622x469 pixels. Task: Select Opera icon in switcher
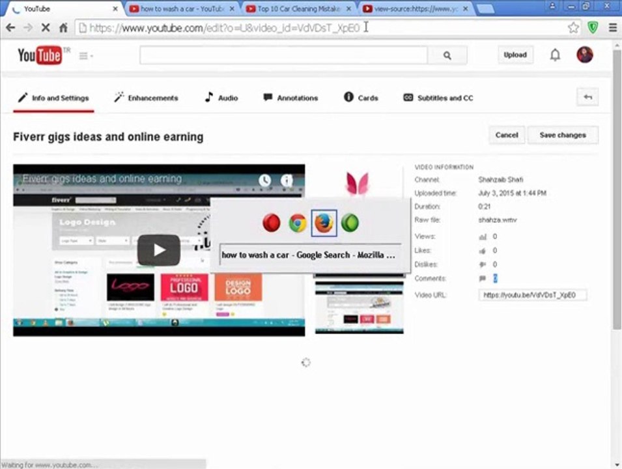tap(272, 223)
